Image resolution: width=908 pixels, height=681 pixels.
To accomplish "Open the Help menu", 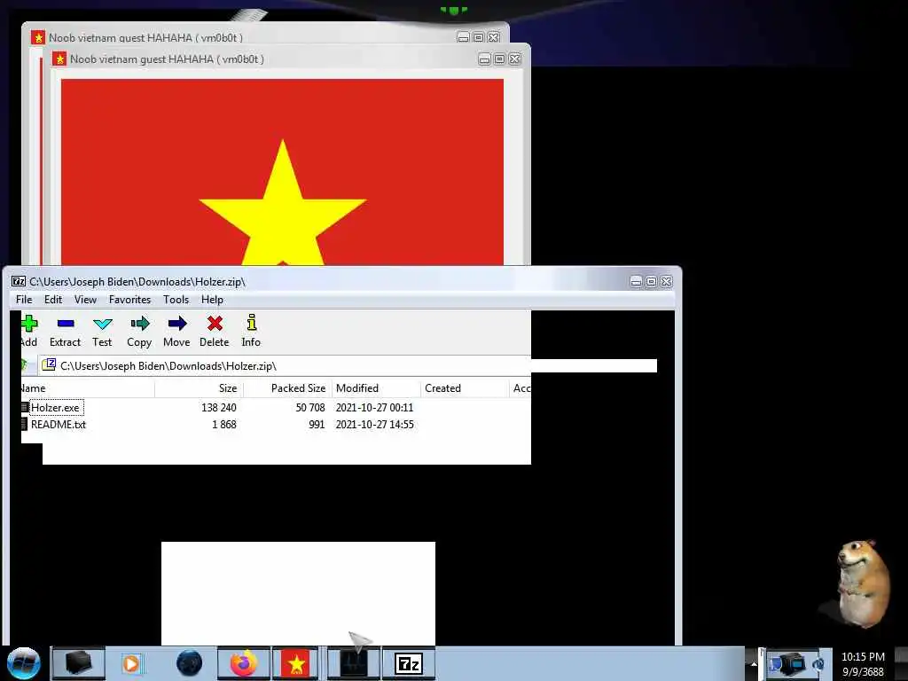I will click(212, 300).
